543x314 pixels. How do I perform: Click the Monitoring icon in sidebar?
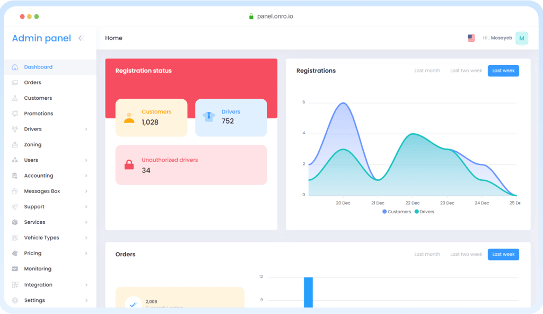[x=14, y=268]
